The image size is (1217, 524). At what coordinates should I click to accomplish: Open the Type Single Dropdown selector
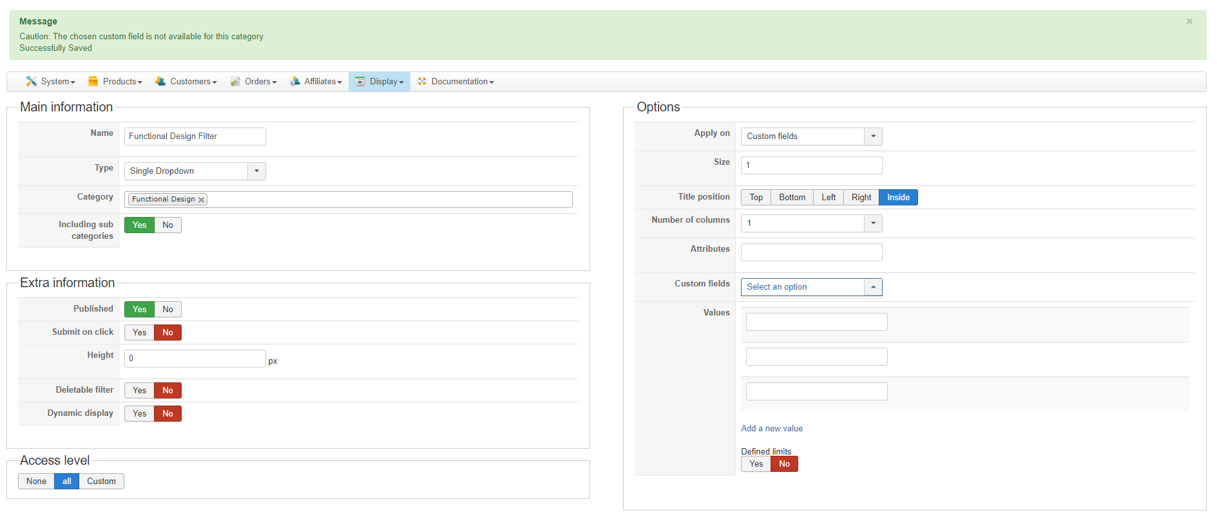195,171
